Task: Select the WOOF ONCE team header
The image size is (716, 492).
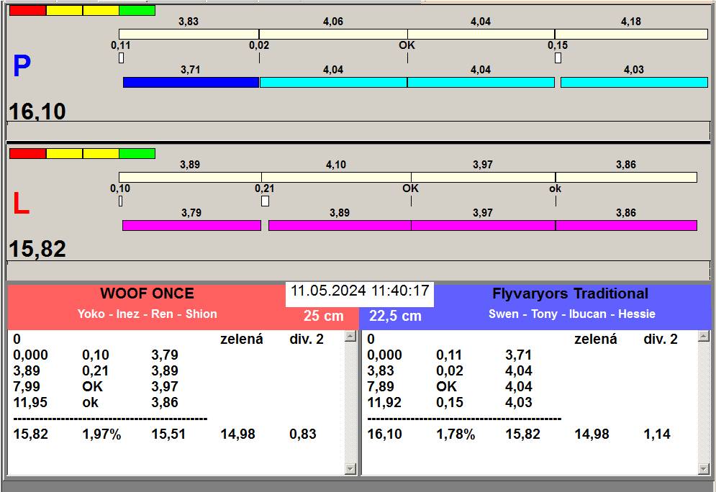Action: (147, 293)
